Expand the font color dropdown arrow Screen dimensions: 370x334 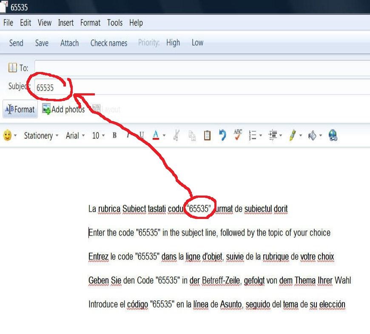point(164,135)
